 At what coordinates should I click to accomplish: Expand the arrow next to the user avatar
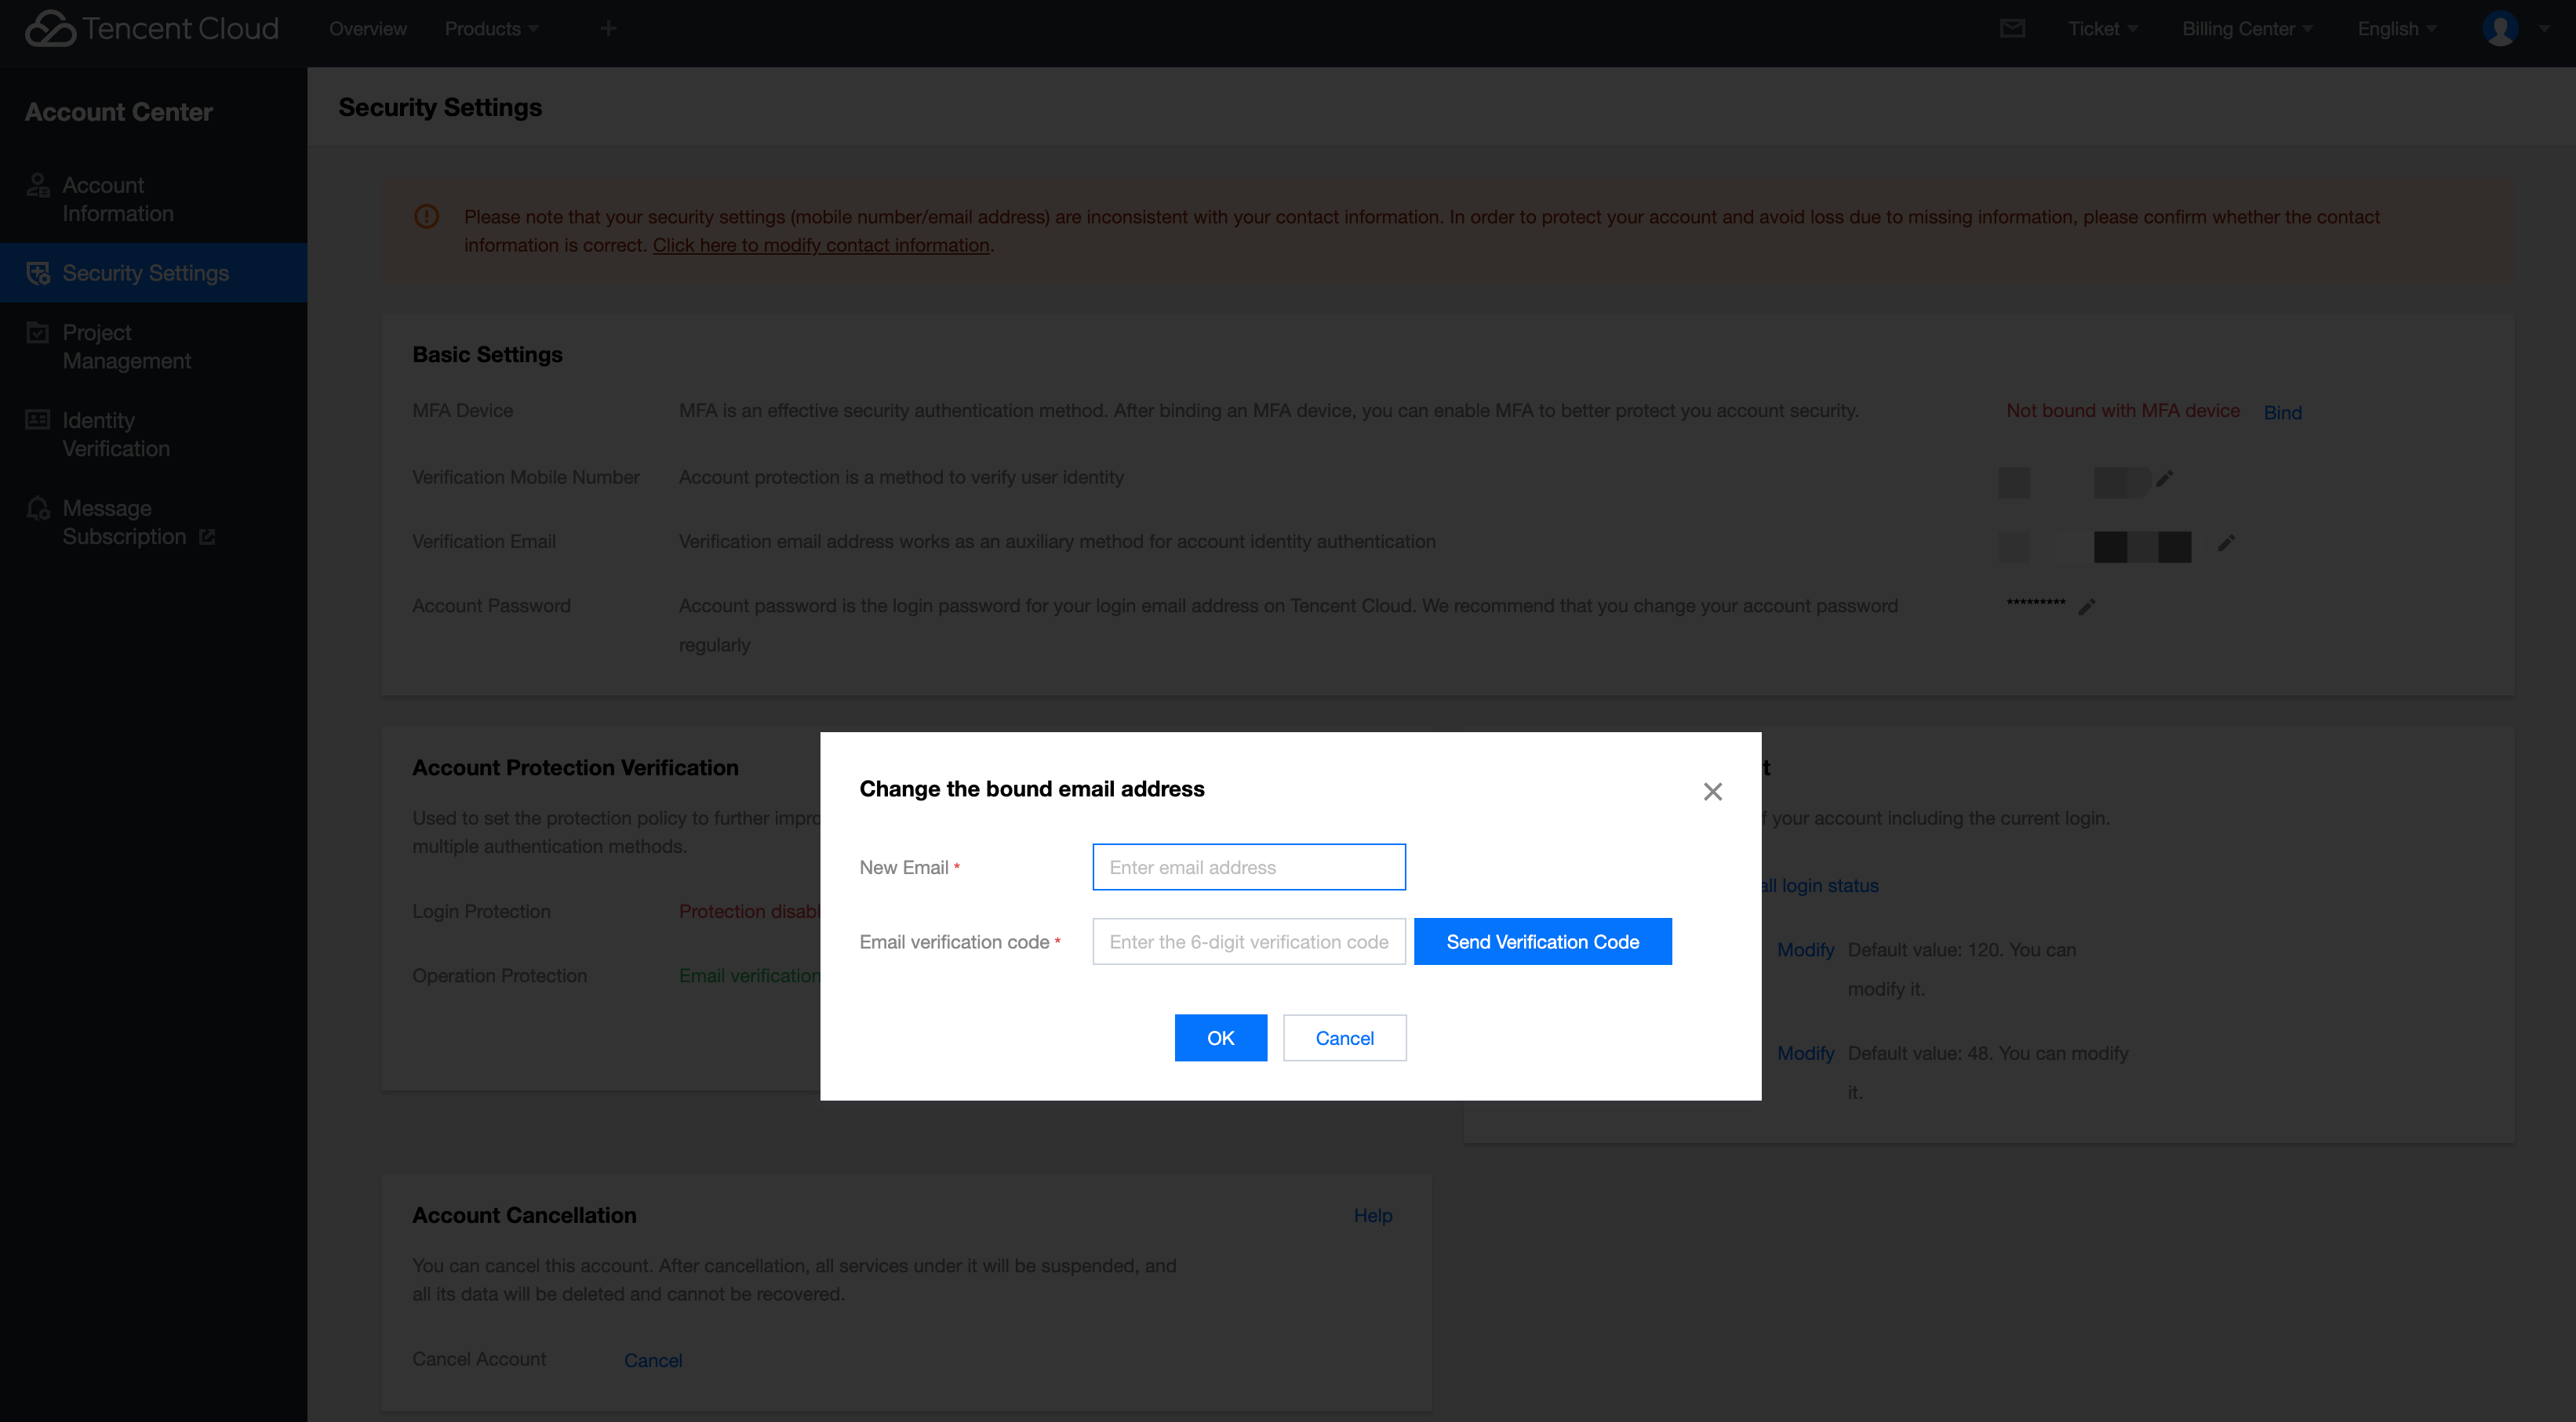tap(2545, 29)
